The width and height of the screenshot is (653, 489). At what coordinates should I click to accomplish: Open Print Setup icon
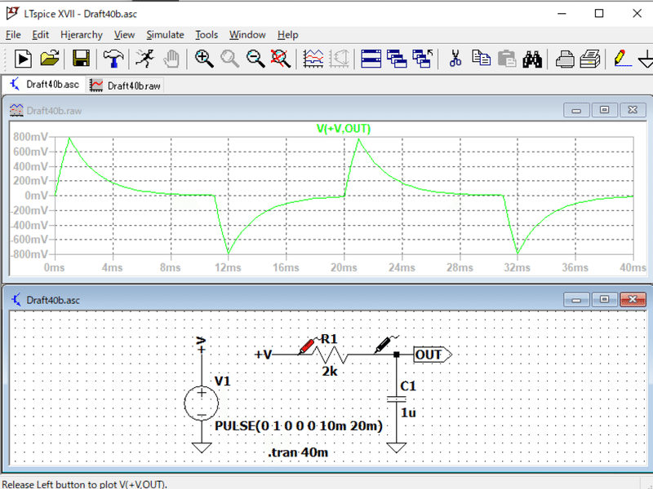(x=590, y=59)
